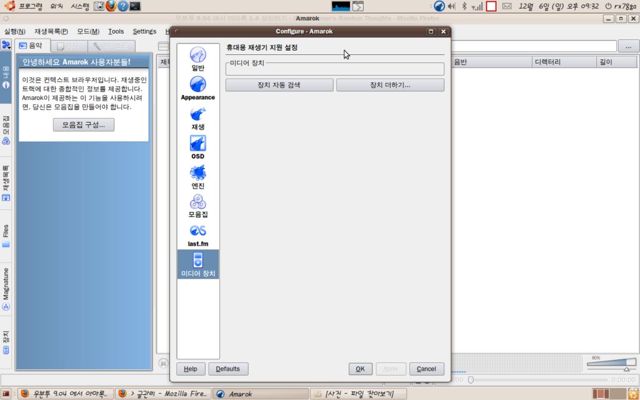The image size is (640, 400).
Task: Open the Magnatune sidebar tab in Amarok
Action: [x=6, y=289]
